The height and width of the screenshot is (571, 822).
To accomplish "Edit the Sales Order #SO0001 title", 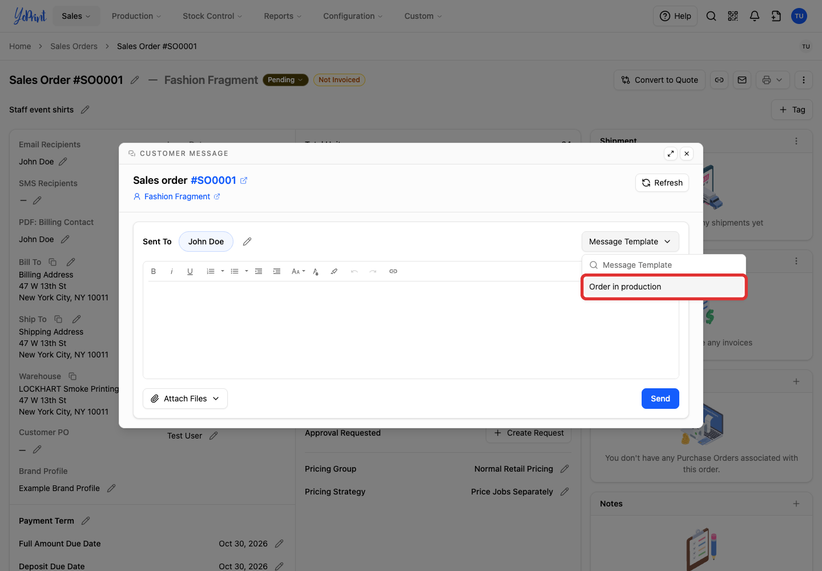I will (135, 80).
